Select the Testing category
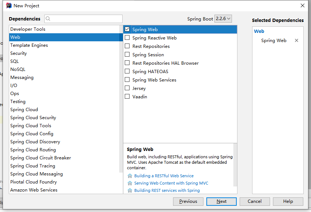The height and width of the screenshot is (212, 311). (64, 102)
